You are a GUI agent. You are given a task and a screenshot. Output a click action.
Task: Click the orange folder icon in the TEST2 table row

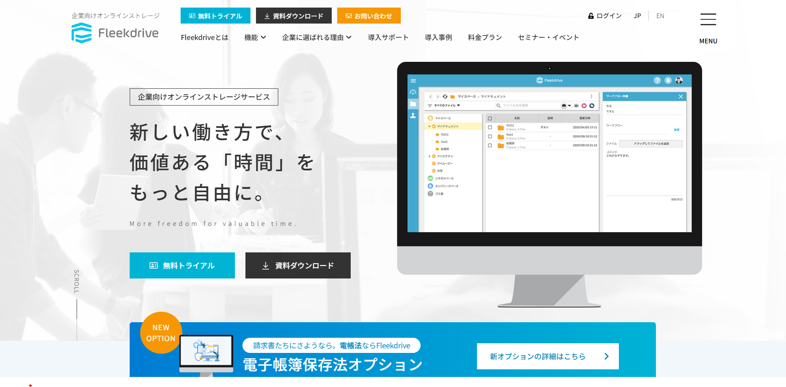click(501, 127)
